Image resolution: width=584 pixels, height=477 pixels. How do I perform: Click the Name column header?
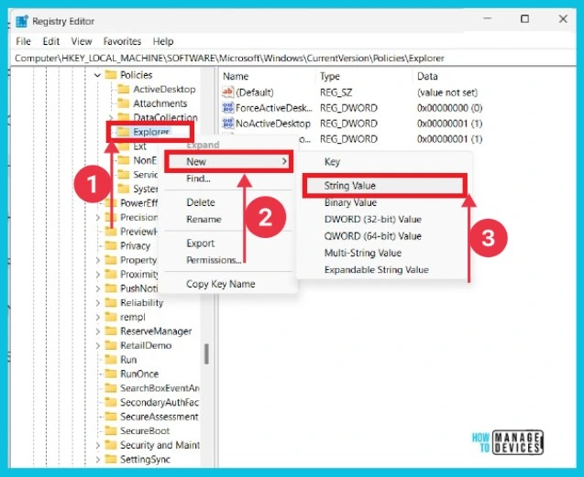point(236,76)
